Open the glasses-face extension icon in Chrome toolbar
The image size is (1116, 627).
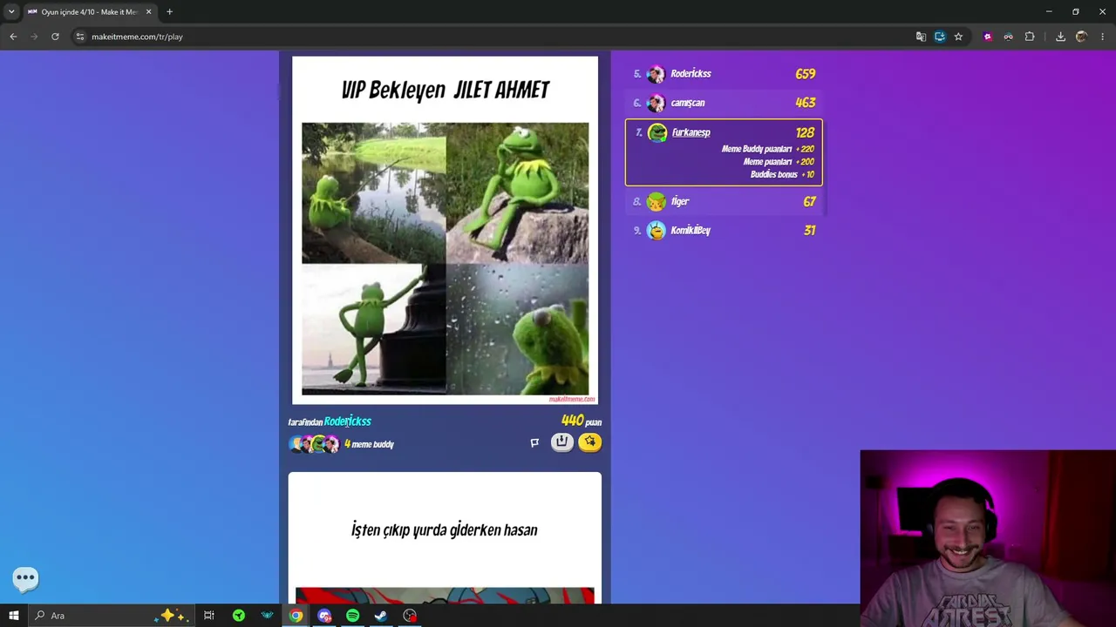pos(1009,37)
